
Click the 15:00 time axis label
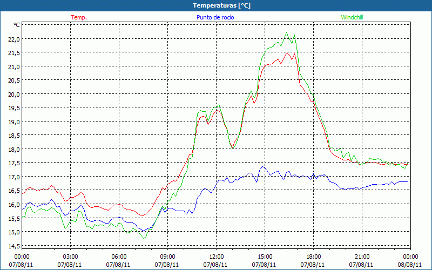265,257
